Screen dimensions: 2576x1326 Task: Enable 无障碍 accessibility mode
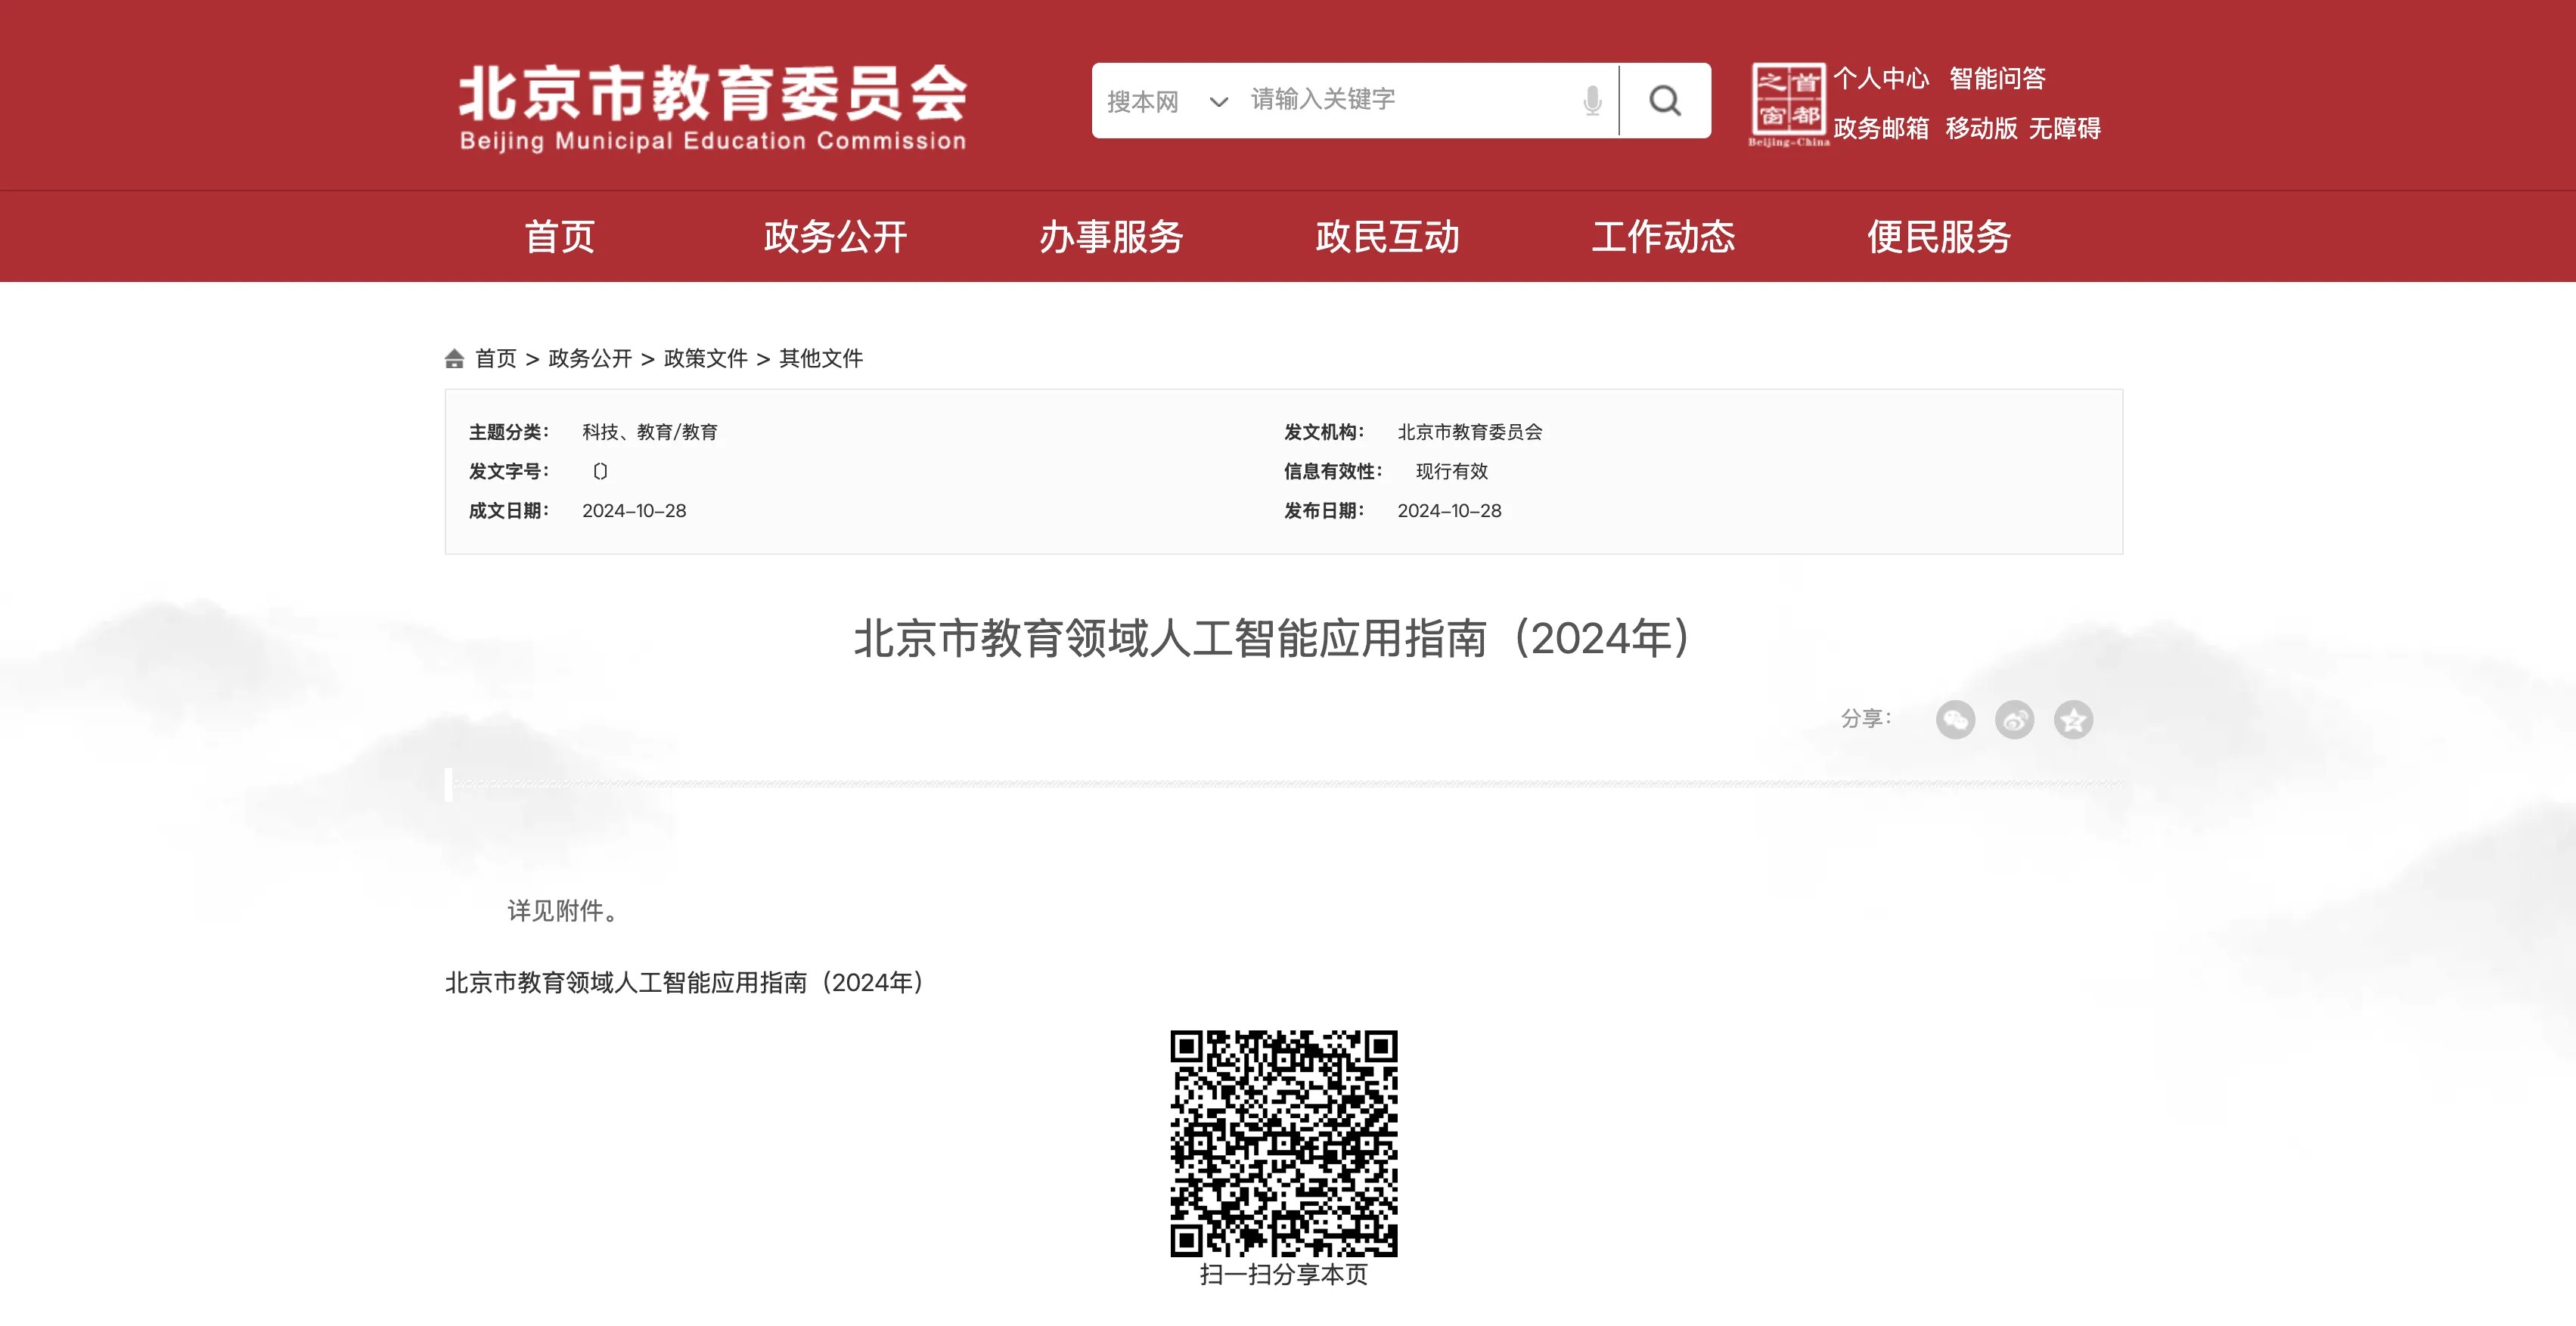coord(2064,129)
